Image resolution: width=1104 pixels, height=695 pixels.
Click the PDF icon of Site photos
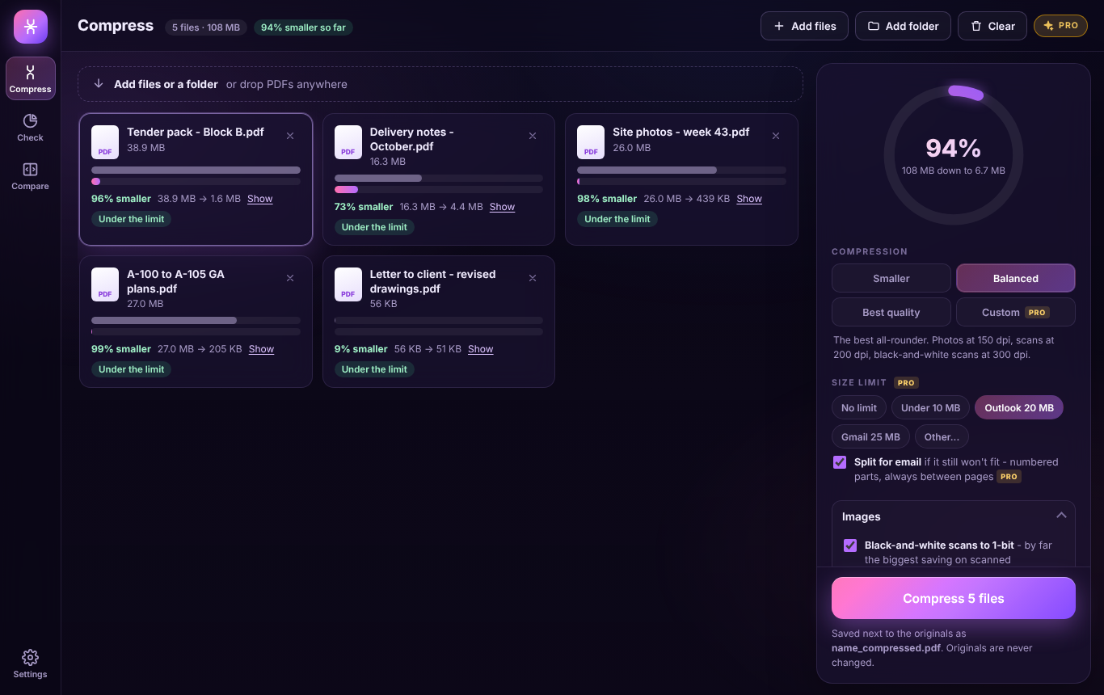tap(591, 141)
